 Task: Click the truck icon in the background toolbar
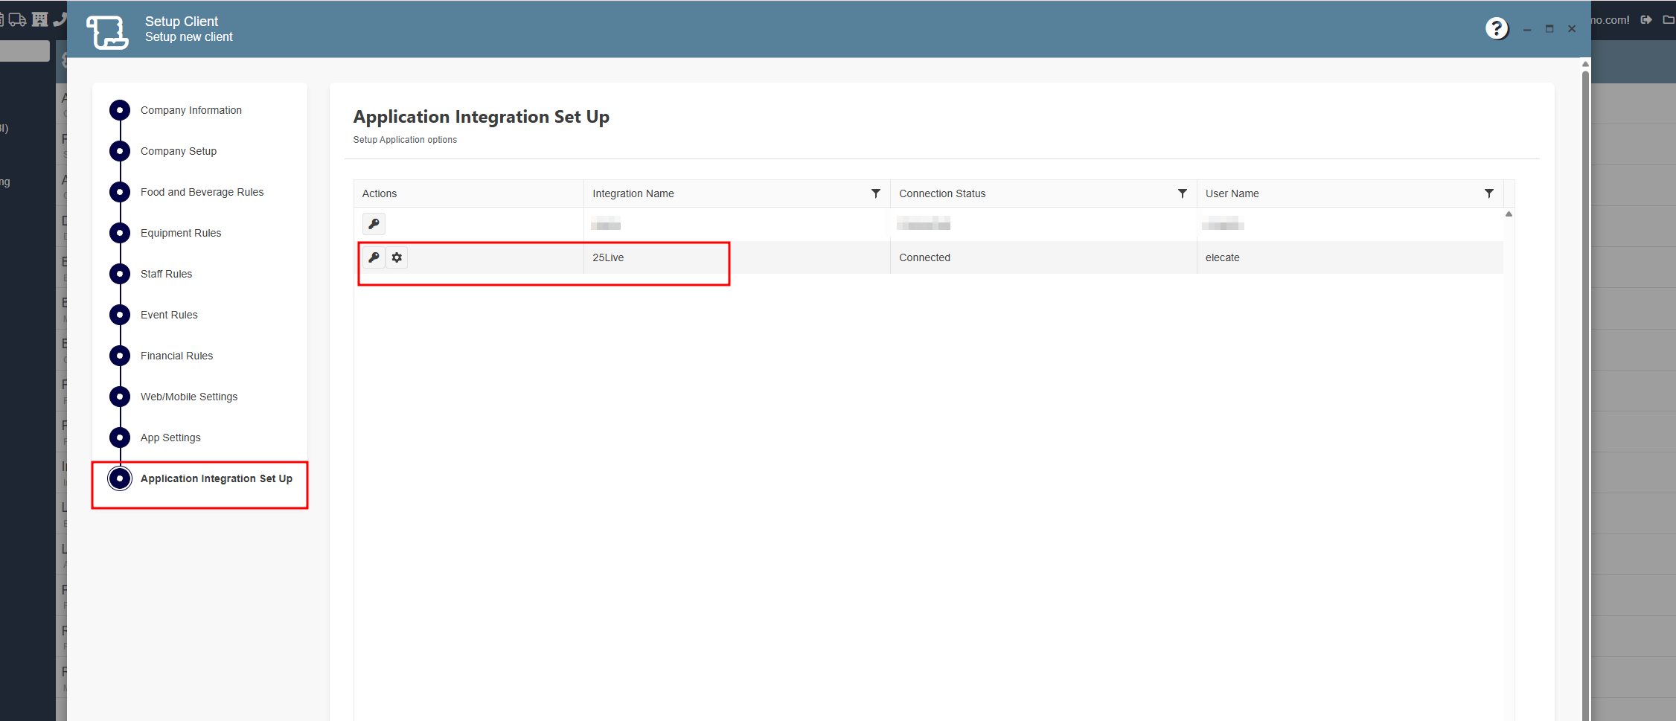[18, 19]
